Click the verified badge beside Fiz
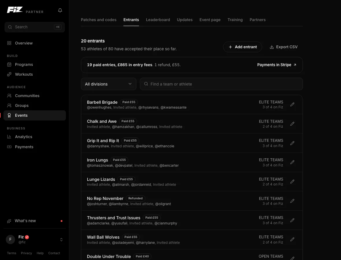 click(x=27, y=237)
